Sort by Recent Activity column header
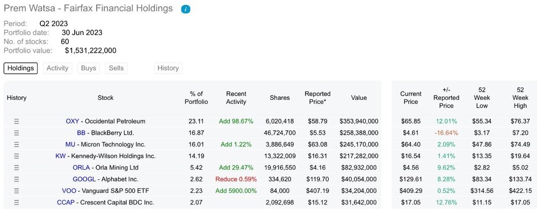Image resolution: width=537 pixels, height=209 pixels. (x=236, y=98)
